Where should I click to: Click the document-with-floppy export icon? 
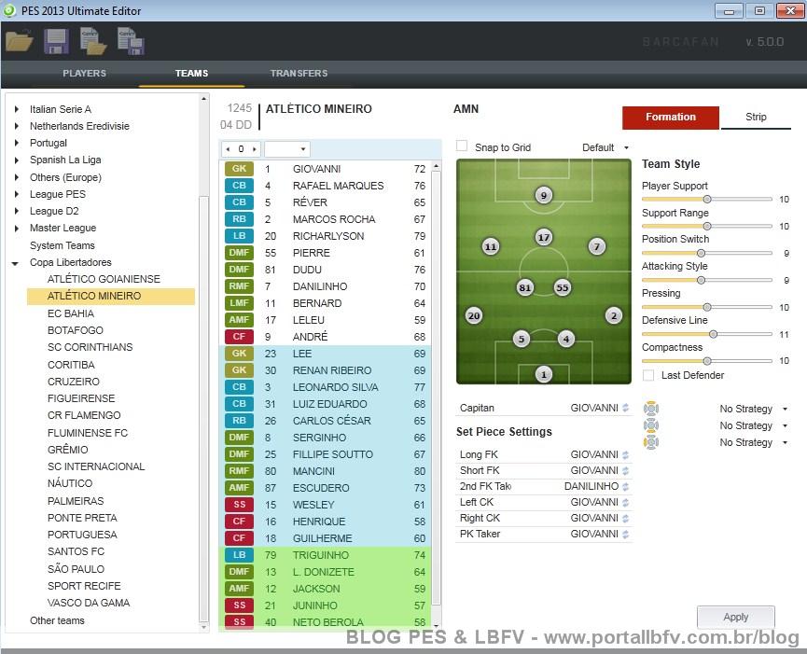(130, 41)
